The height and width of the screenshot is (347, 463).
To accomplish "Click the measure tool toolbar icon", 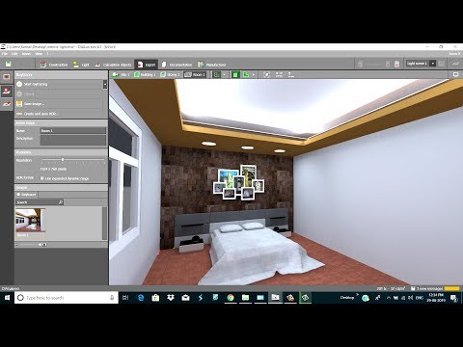I will [x=291, y=75].
